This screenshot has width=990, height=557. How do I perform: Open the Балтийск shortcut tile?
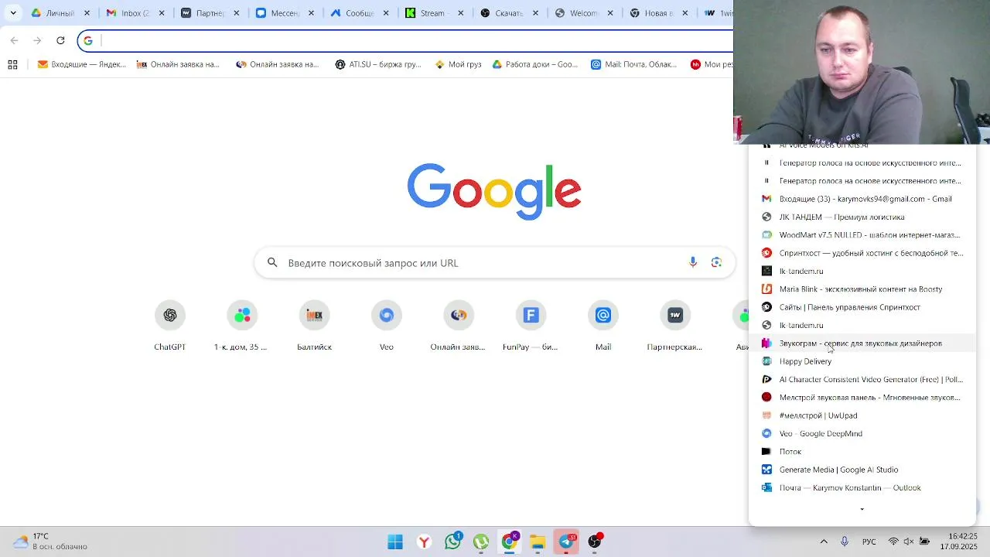tap(314, 326)
